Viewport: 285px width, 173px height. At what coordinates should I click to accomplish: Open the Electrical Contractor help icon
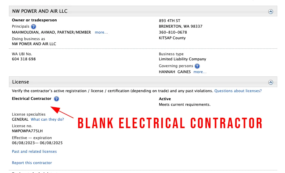[x=56, y=99]
